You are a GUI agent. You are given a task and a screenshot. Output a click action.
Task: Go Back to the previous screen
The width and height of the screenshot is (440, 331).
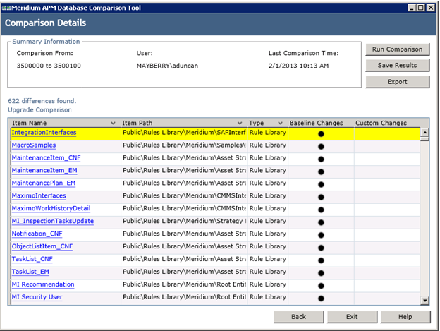coord(298,317)
